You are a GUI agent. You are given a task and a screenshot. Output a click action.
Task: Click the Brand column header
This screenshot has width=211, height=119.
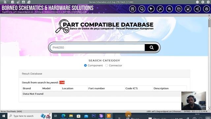point(27,88)
